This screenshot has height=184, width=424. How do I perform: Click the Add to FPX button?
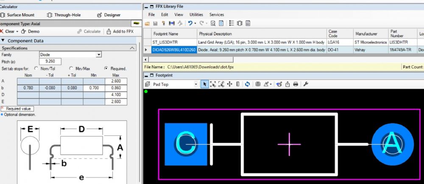(120, 31)
